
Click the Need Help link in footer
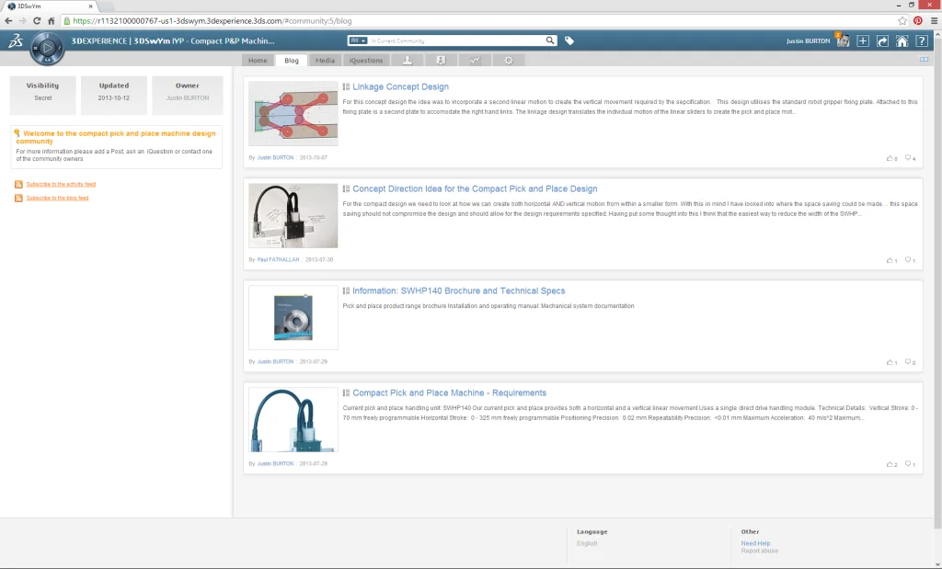(755, 543)
